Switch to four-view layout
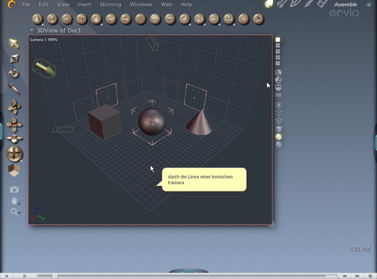The width and height of the screenshot is (377, 279). (278, 57)
